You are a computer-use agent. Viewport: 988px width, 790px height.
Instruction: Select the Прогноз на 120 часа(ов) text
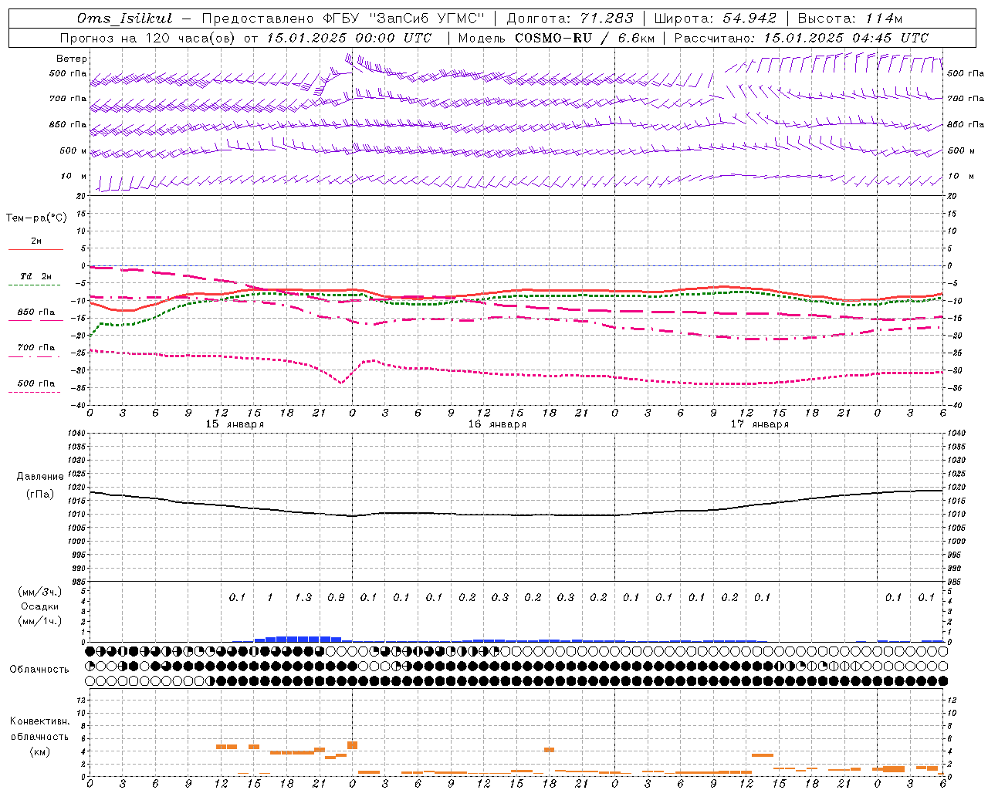(148, 38)
